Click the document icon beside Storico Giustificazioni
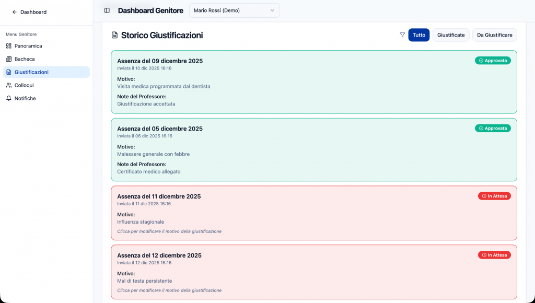Viewport: 535px width, 303px height. [x=114, y=34]
